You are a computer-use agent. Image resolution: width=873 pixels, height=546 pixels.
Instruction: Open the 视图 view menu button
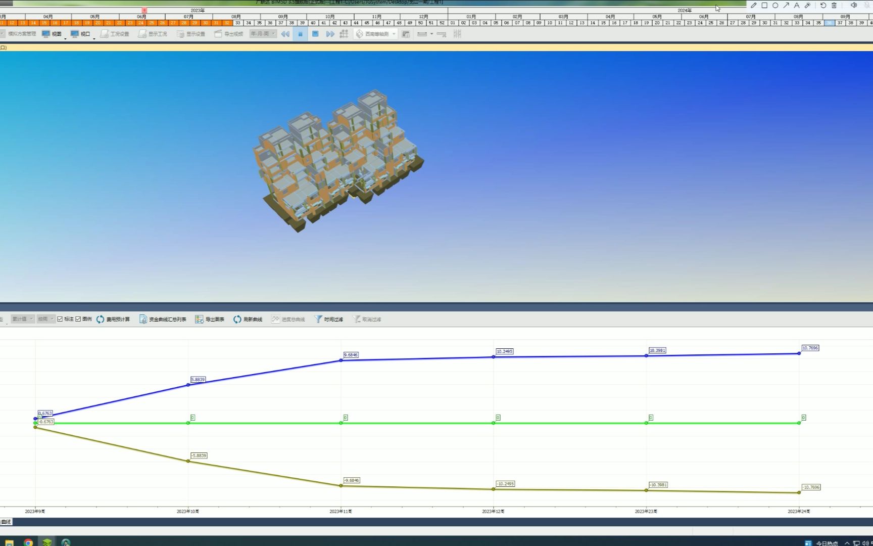(x=52, y=34)
